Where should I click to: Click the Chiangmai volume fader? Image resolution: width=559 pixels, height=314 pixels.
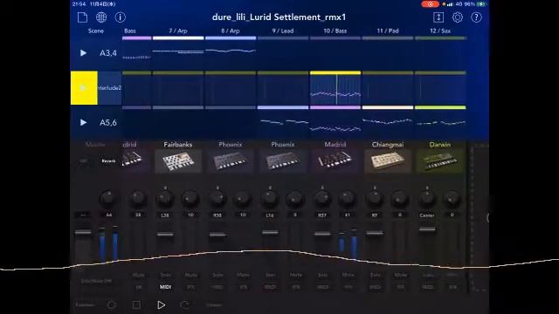tap(375, 233)
